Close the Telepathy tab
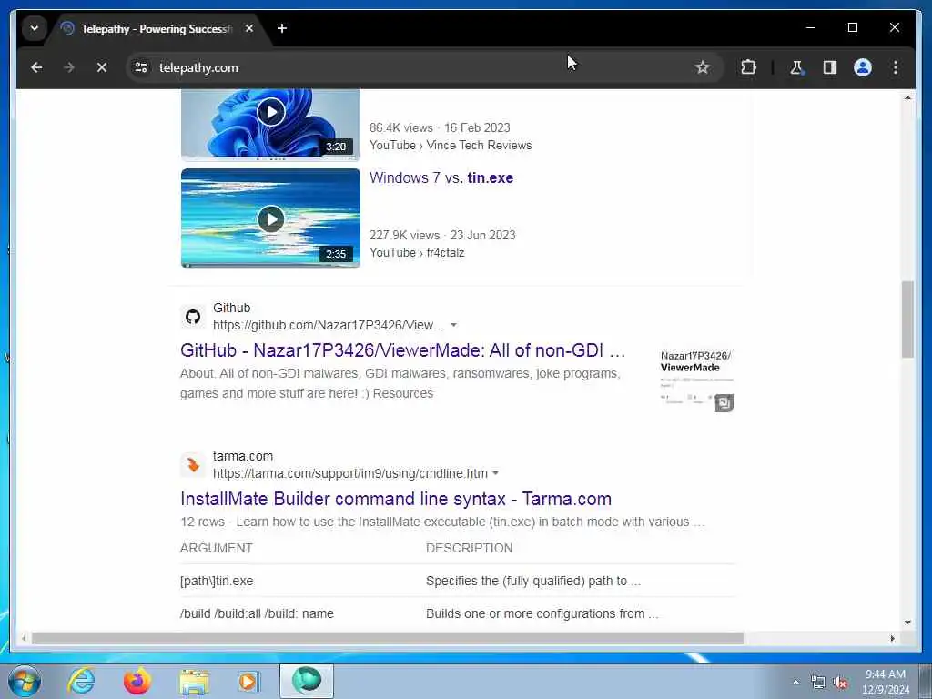Viewport: 932px width, 699px height. coord(249,28)
